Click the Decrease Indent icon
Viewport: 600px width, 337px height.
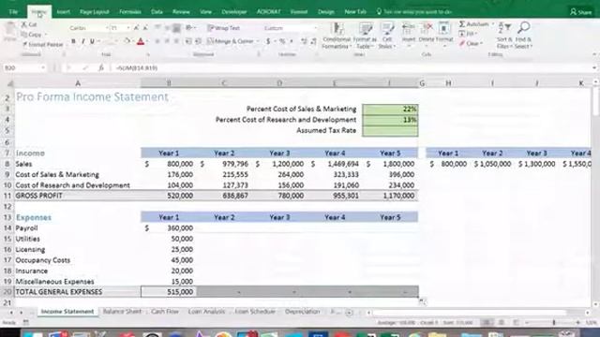188,41
